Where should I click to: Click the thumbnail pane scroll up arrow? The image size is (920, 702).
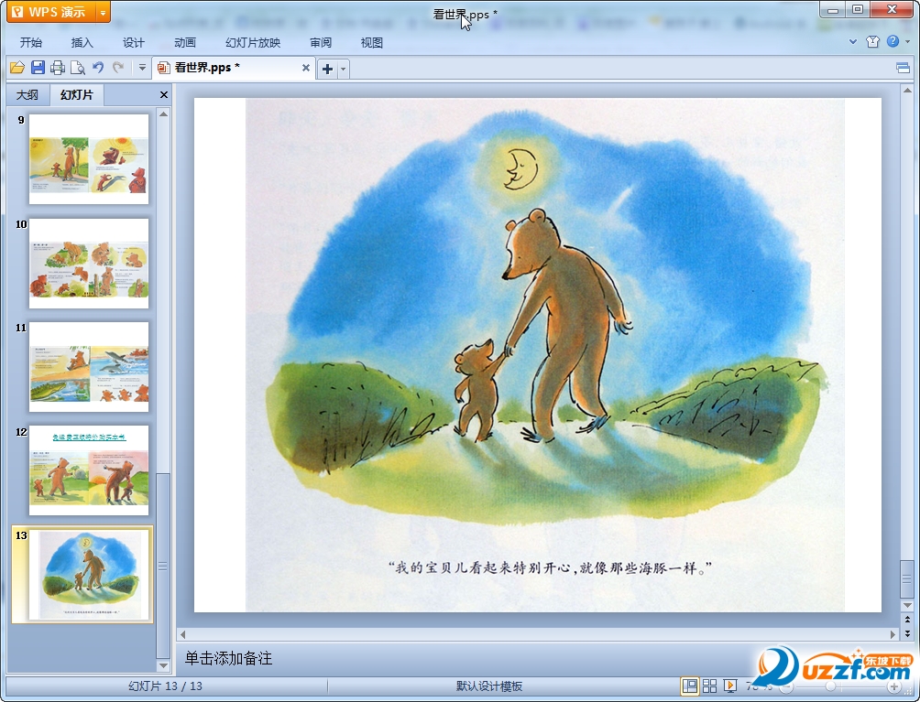164,113
